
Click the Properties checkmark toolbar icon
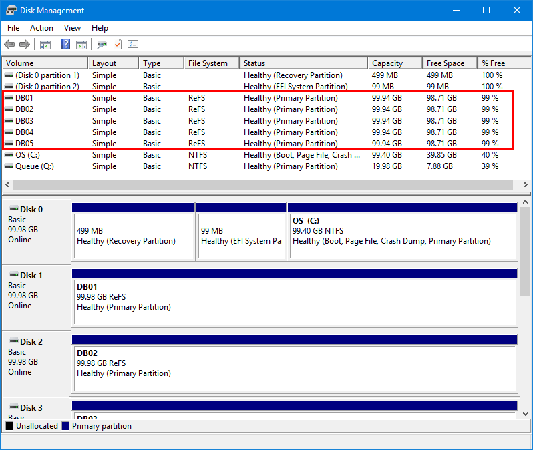(118, 45)
